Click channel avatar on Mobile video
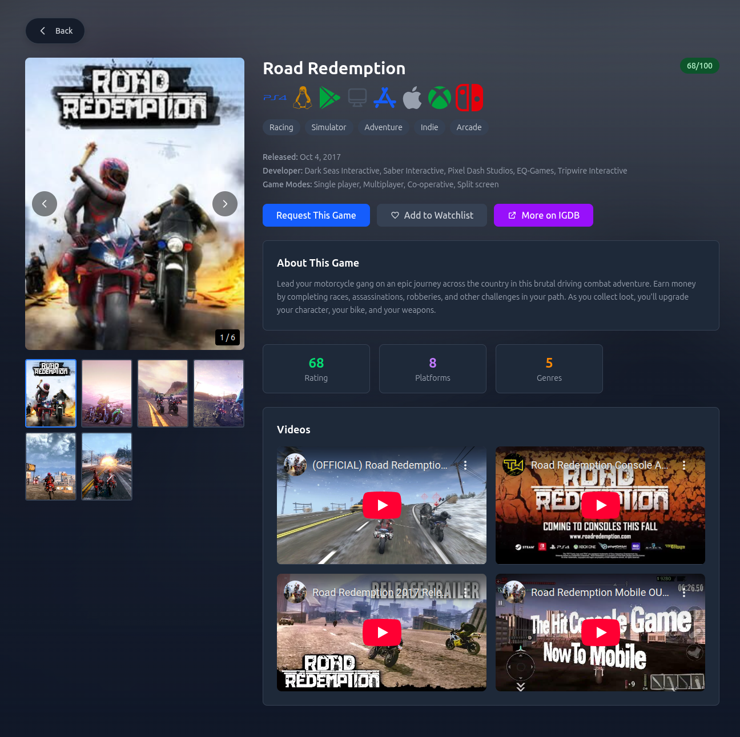This screenshot has width=740, height=737. point(514,592)
